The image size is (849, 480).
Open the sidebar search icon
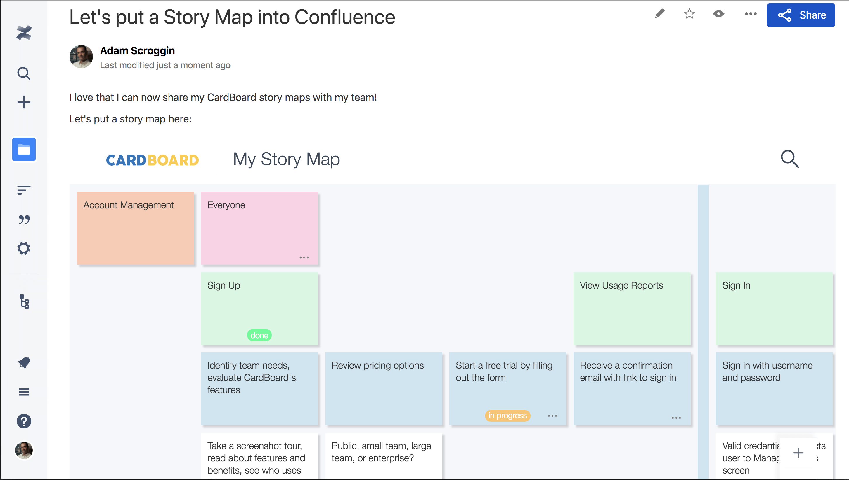(24, 73)
